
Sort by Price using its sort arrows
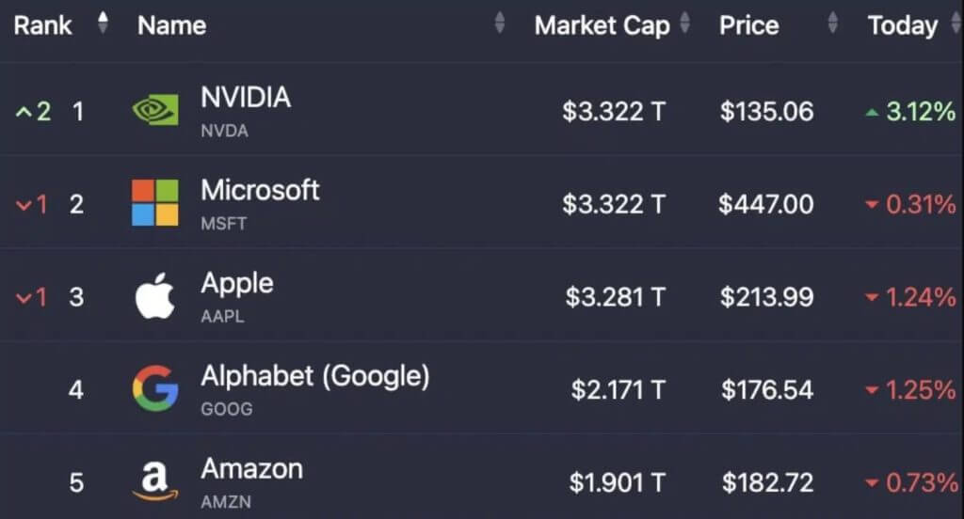pyautogui.click(x=833, y=23)
